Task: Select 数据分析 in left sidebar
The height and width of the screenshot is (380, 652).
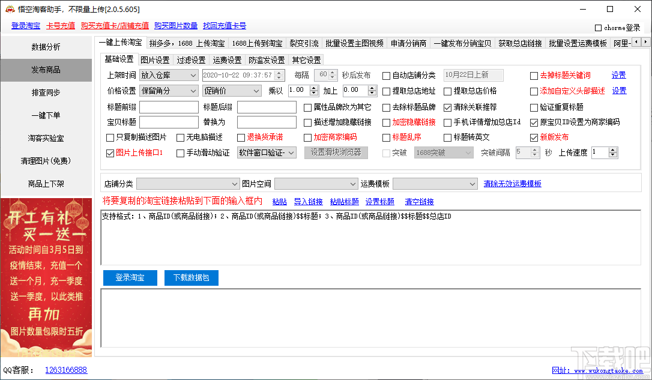Action: click(x=46, y=47)
